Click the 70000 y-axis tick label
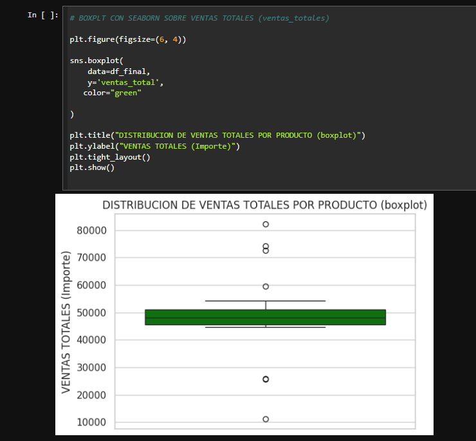The width and height of the screenshot is (476, 441). point(91,258)
